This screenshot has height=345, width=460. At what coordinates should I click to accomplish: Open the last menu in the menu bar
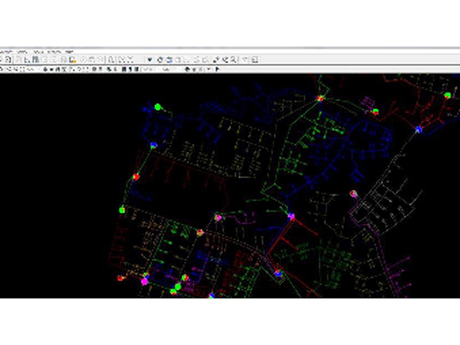coord(70,52)
